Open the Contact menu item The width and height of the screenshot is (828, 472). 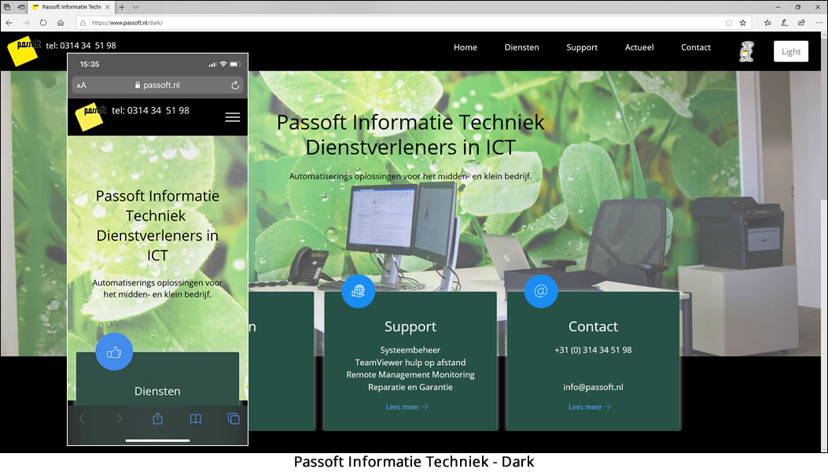(x=695, y=47)
